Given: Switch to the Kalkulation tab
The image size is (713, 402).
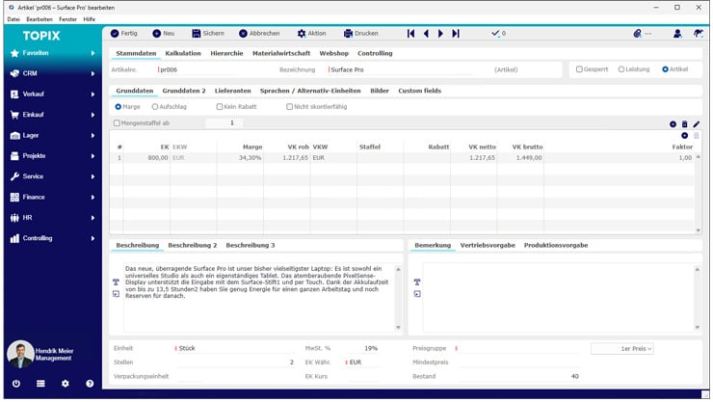Looking at the screenshot, I should pos(183,53).
